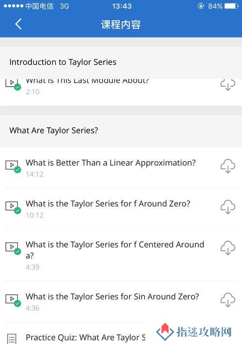Viewport: 242px width, 344px height.
Task: Download "Taylor Series for f Centered Around a" video
Action: coord(228,248)
